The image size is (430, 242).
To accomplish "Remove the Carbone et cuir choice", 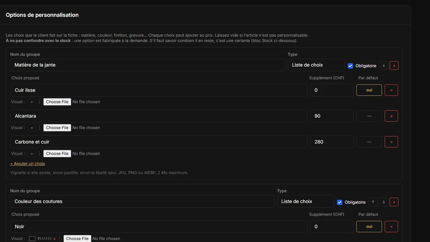I will 391,142.
